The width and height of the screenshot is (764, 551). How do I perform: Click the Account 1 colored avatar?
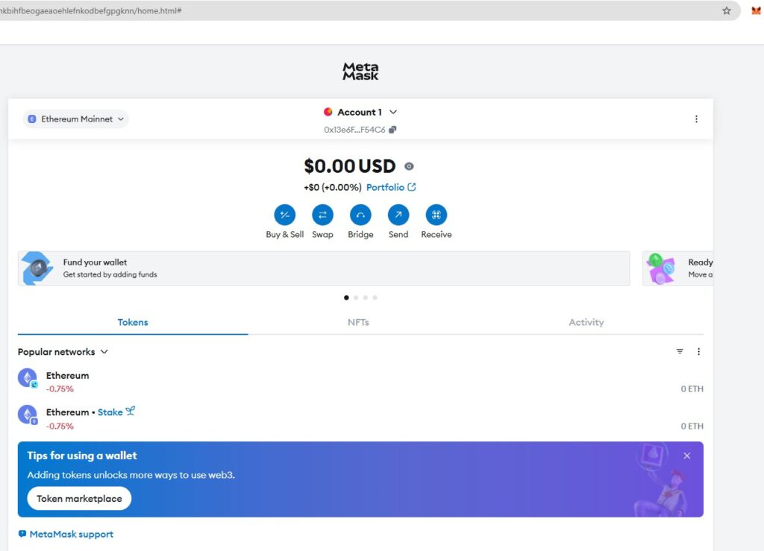(x=328, y=112)
